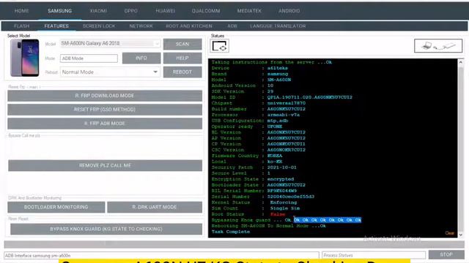Select the FEATURES sub-tab
Screen dimensions: 469x263
tap(56, 26)
